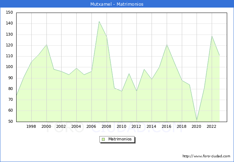Select the 2006 x-axis year label
Viewport: 234px width, 162px height.
tap(91, 126)
